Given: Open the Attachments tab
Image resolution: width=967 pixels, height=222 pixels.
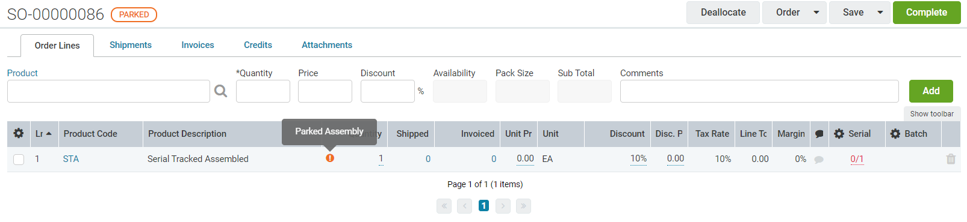Looking at the screenshot, I should coord(327,45).
